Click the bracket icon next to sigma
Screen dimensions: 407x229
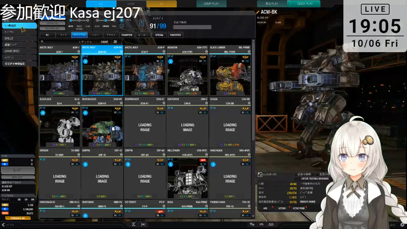143,224
